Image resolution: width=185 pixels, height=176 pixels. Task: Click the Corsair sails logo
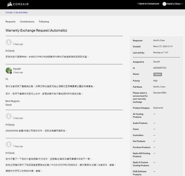coord(10,4)
